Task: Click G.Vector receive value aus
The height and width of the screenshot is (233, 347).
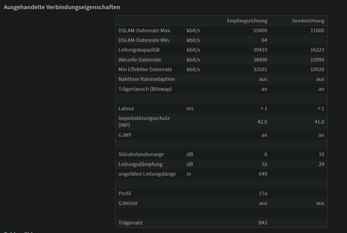Action: [263, 203]
